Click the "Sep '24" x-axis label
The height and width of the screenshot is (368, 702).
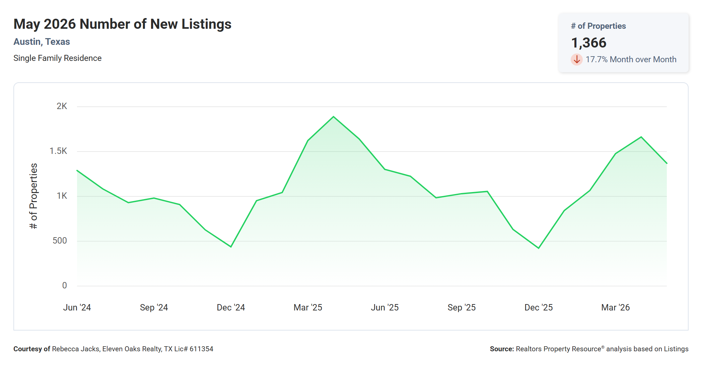(154, 307)
